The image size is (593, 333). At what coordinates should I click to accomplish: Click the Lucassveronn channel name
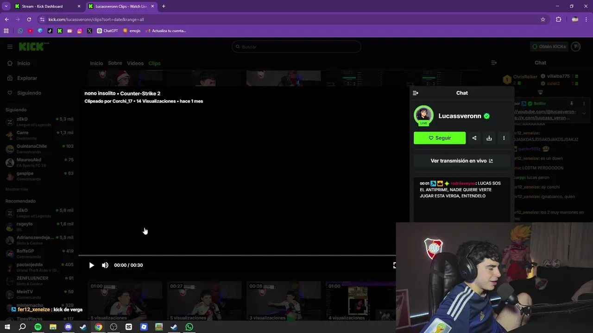pos(460,116)
